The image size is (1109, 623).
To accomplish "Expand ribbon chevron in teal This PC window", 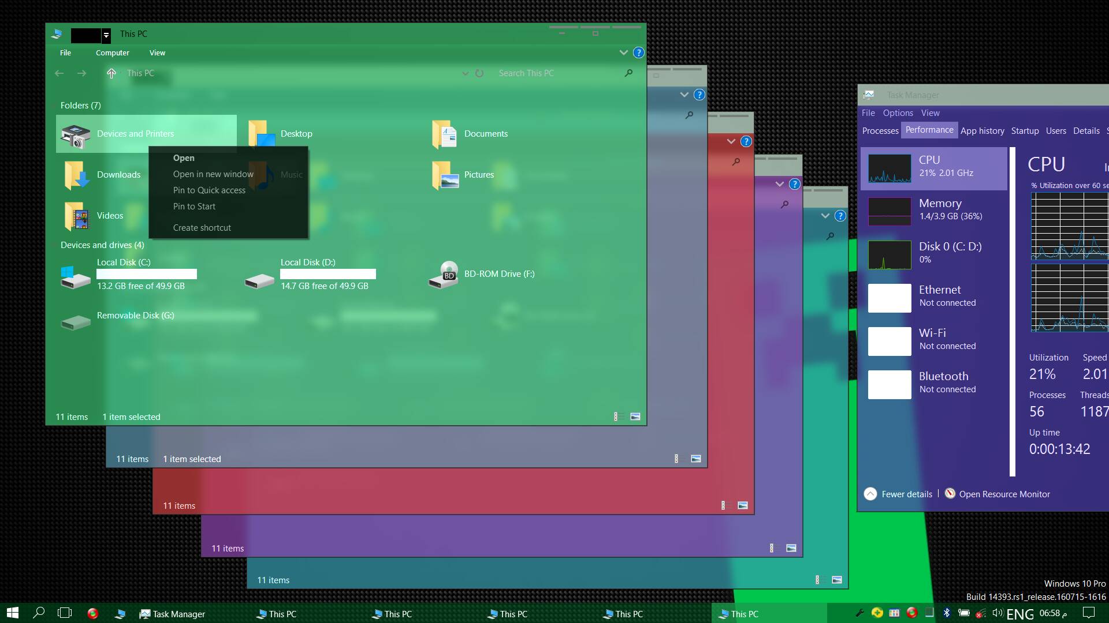I will click(x=825, y=216).
